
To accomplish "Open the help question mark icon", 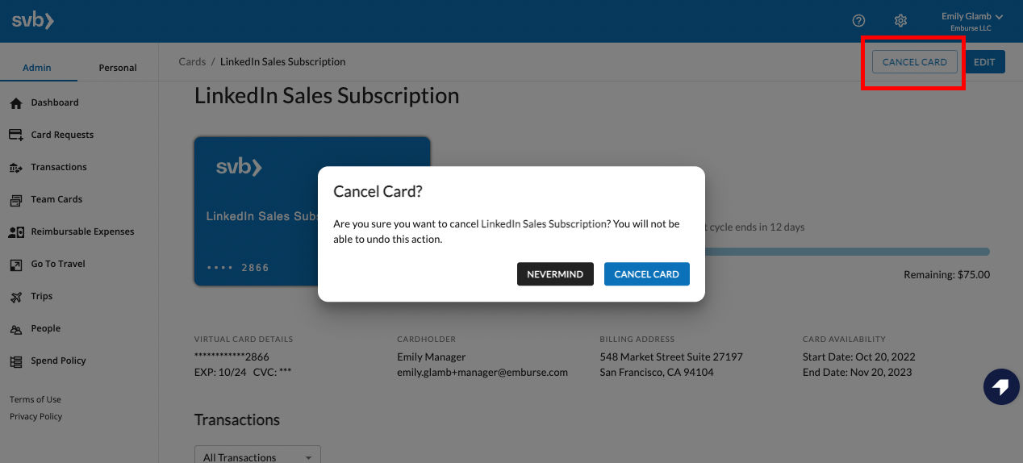I will tap(858, 21).
